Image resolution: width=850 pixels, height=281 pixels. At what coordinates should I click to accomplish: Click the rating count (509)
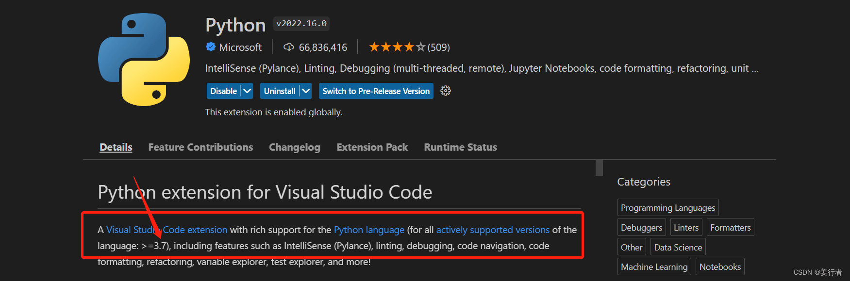[x=439, y=47]
